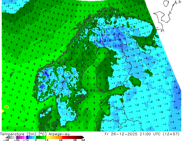This screenshot has width=183, height=141.
Task: Click the 'Fr 26-12-2025 21:00 UTC (12+57)' timestamp
Action: (142, 134)
